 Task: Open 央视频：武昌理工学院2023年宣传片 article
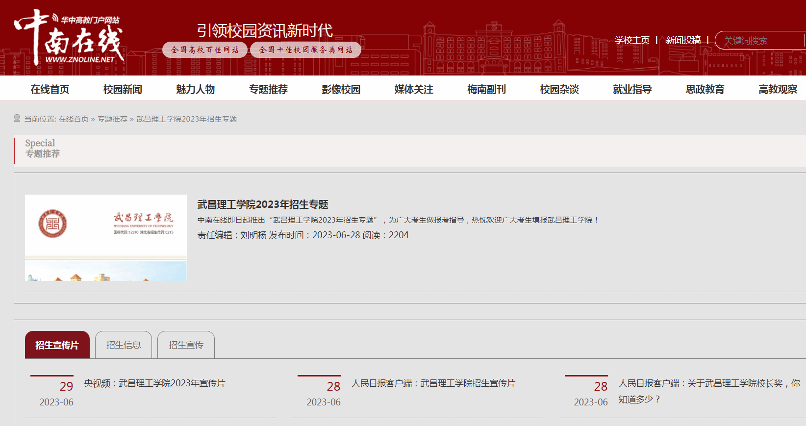tap(154, 383)
